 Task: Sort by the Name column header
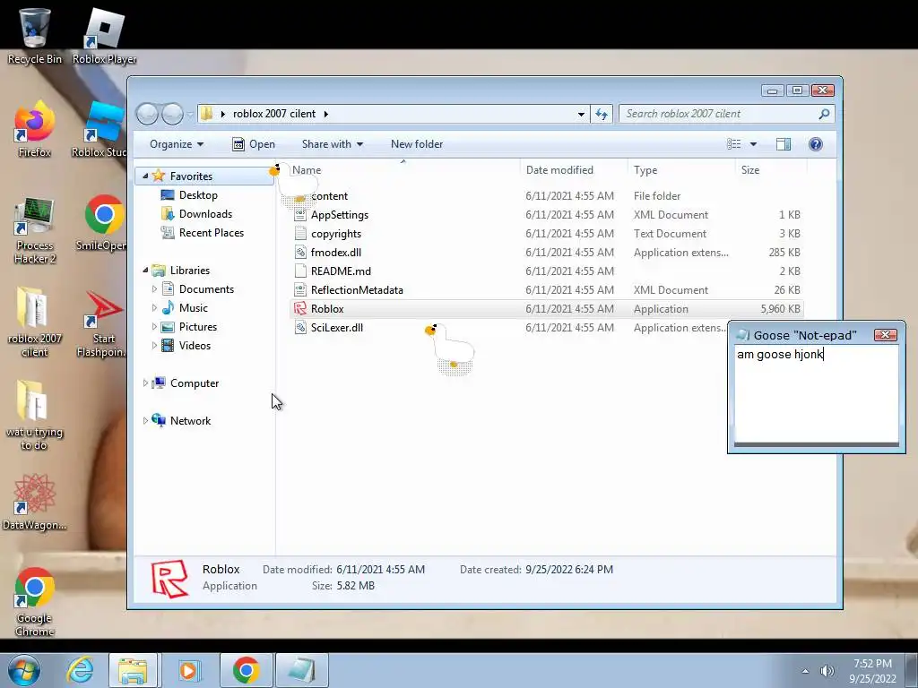[x=404, y=169]
